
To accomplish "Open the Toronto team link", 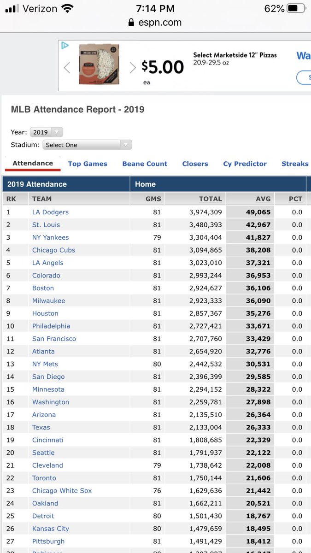I will pos(44,478).
